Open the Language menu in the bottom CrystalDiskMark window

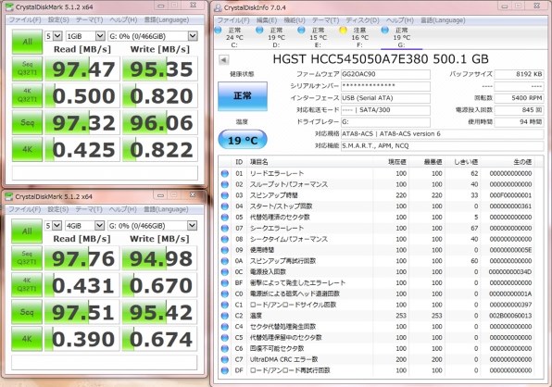point(166,209)
